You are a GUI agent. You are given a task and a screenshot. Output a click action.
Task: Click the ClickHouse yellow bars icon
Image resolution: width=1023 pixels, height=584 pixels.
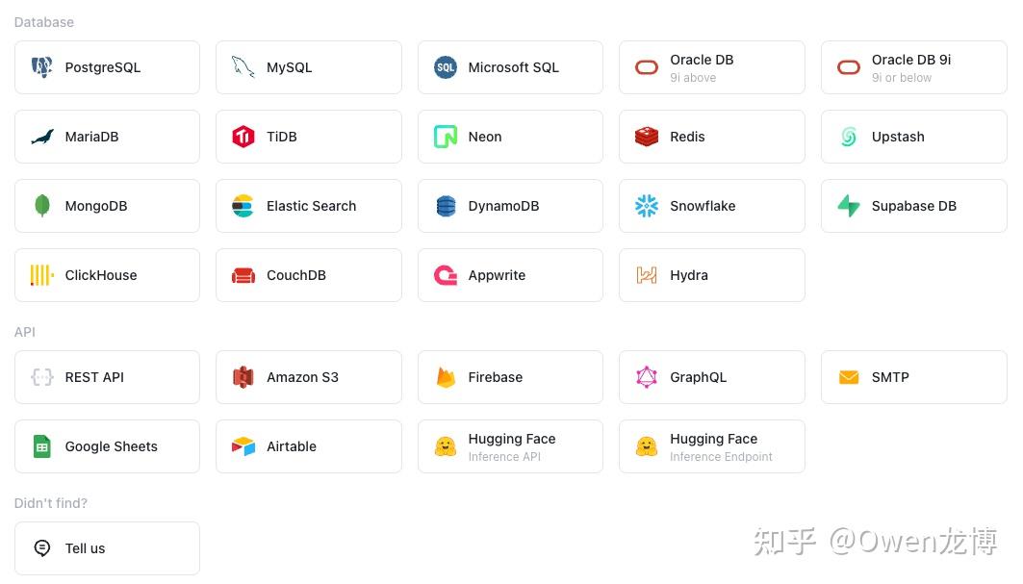click(x=42, y=275)
